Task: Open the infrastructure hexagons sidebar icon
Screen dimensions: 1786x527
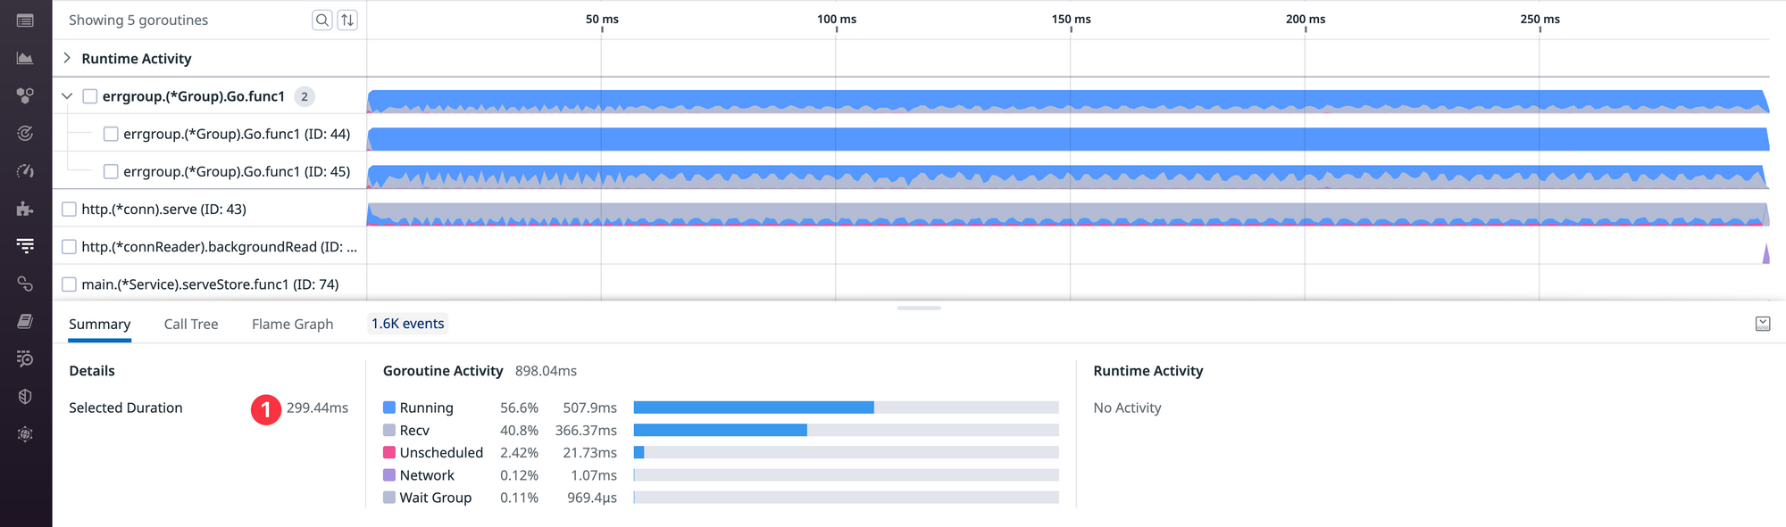Action: click(25, 95)
